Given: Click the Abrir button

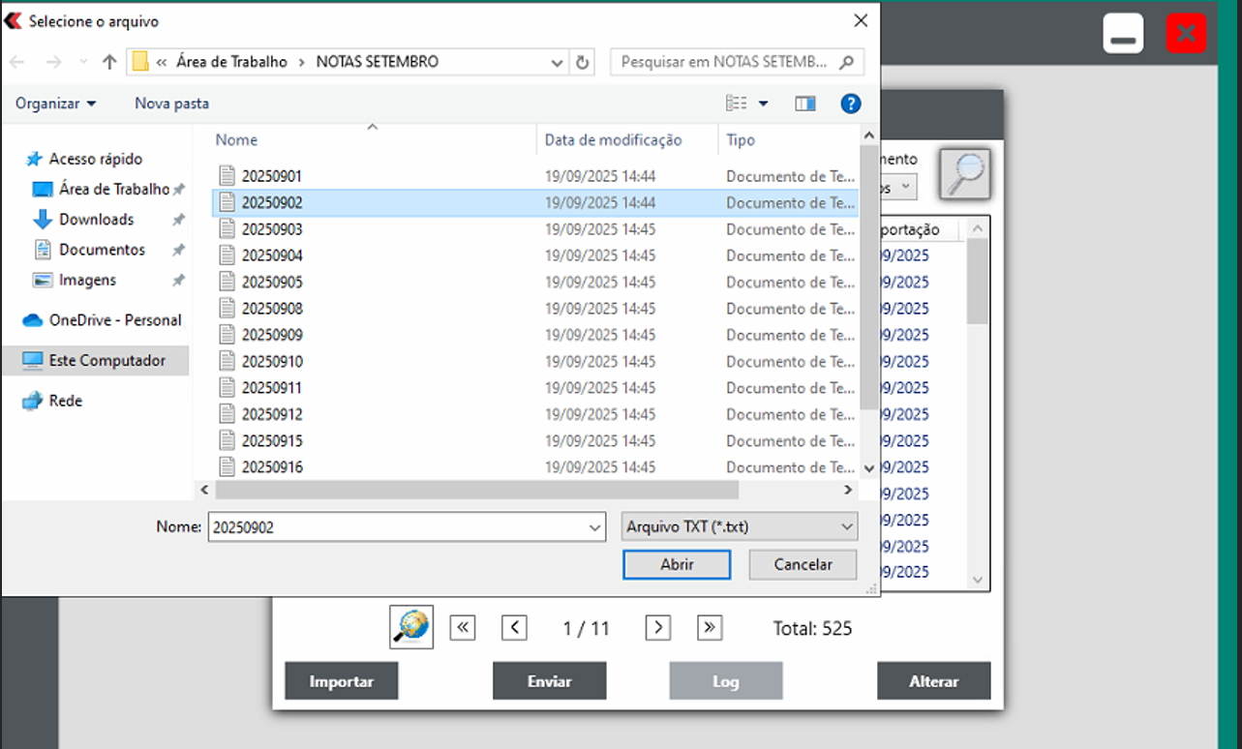Looking at the screenshot, I should point(677,564).
